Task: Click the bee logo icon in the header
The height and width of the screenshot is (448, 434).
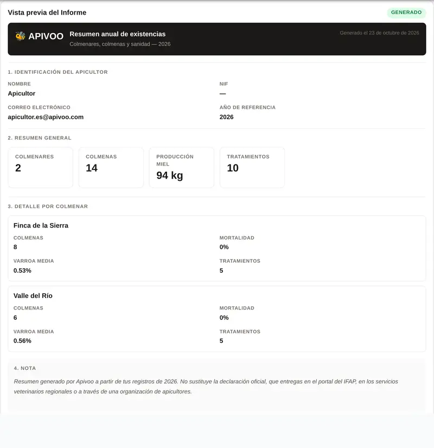Action: click(x=20, y=36)
